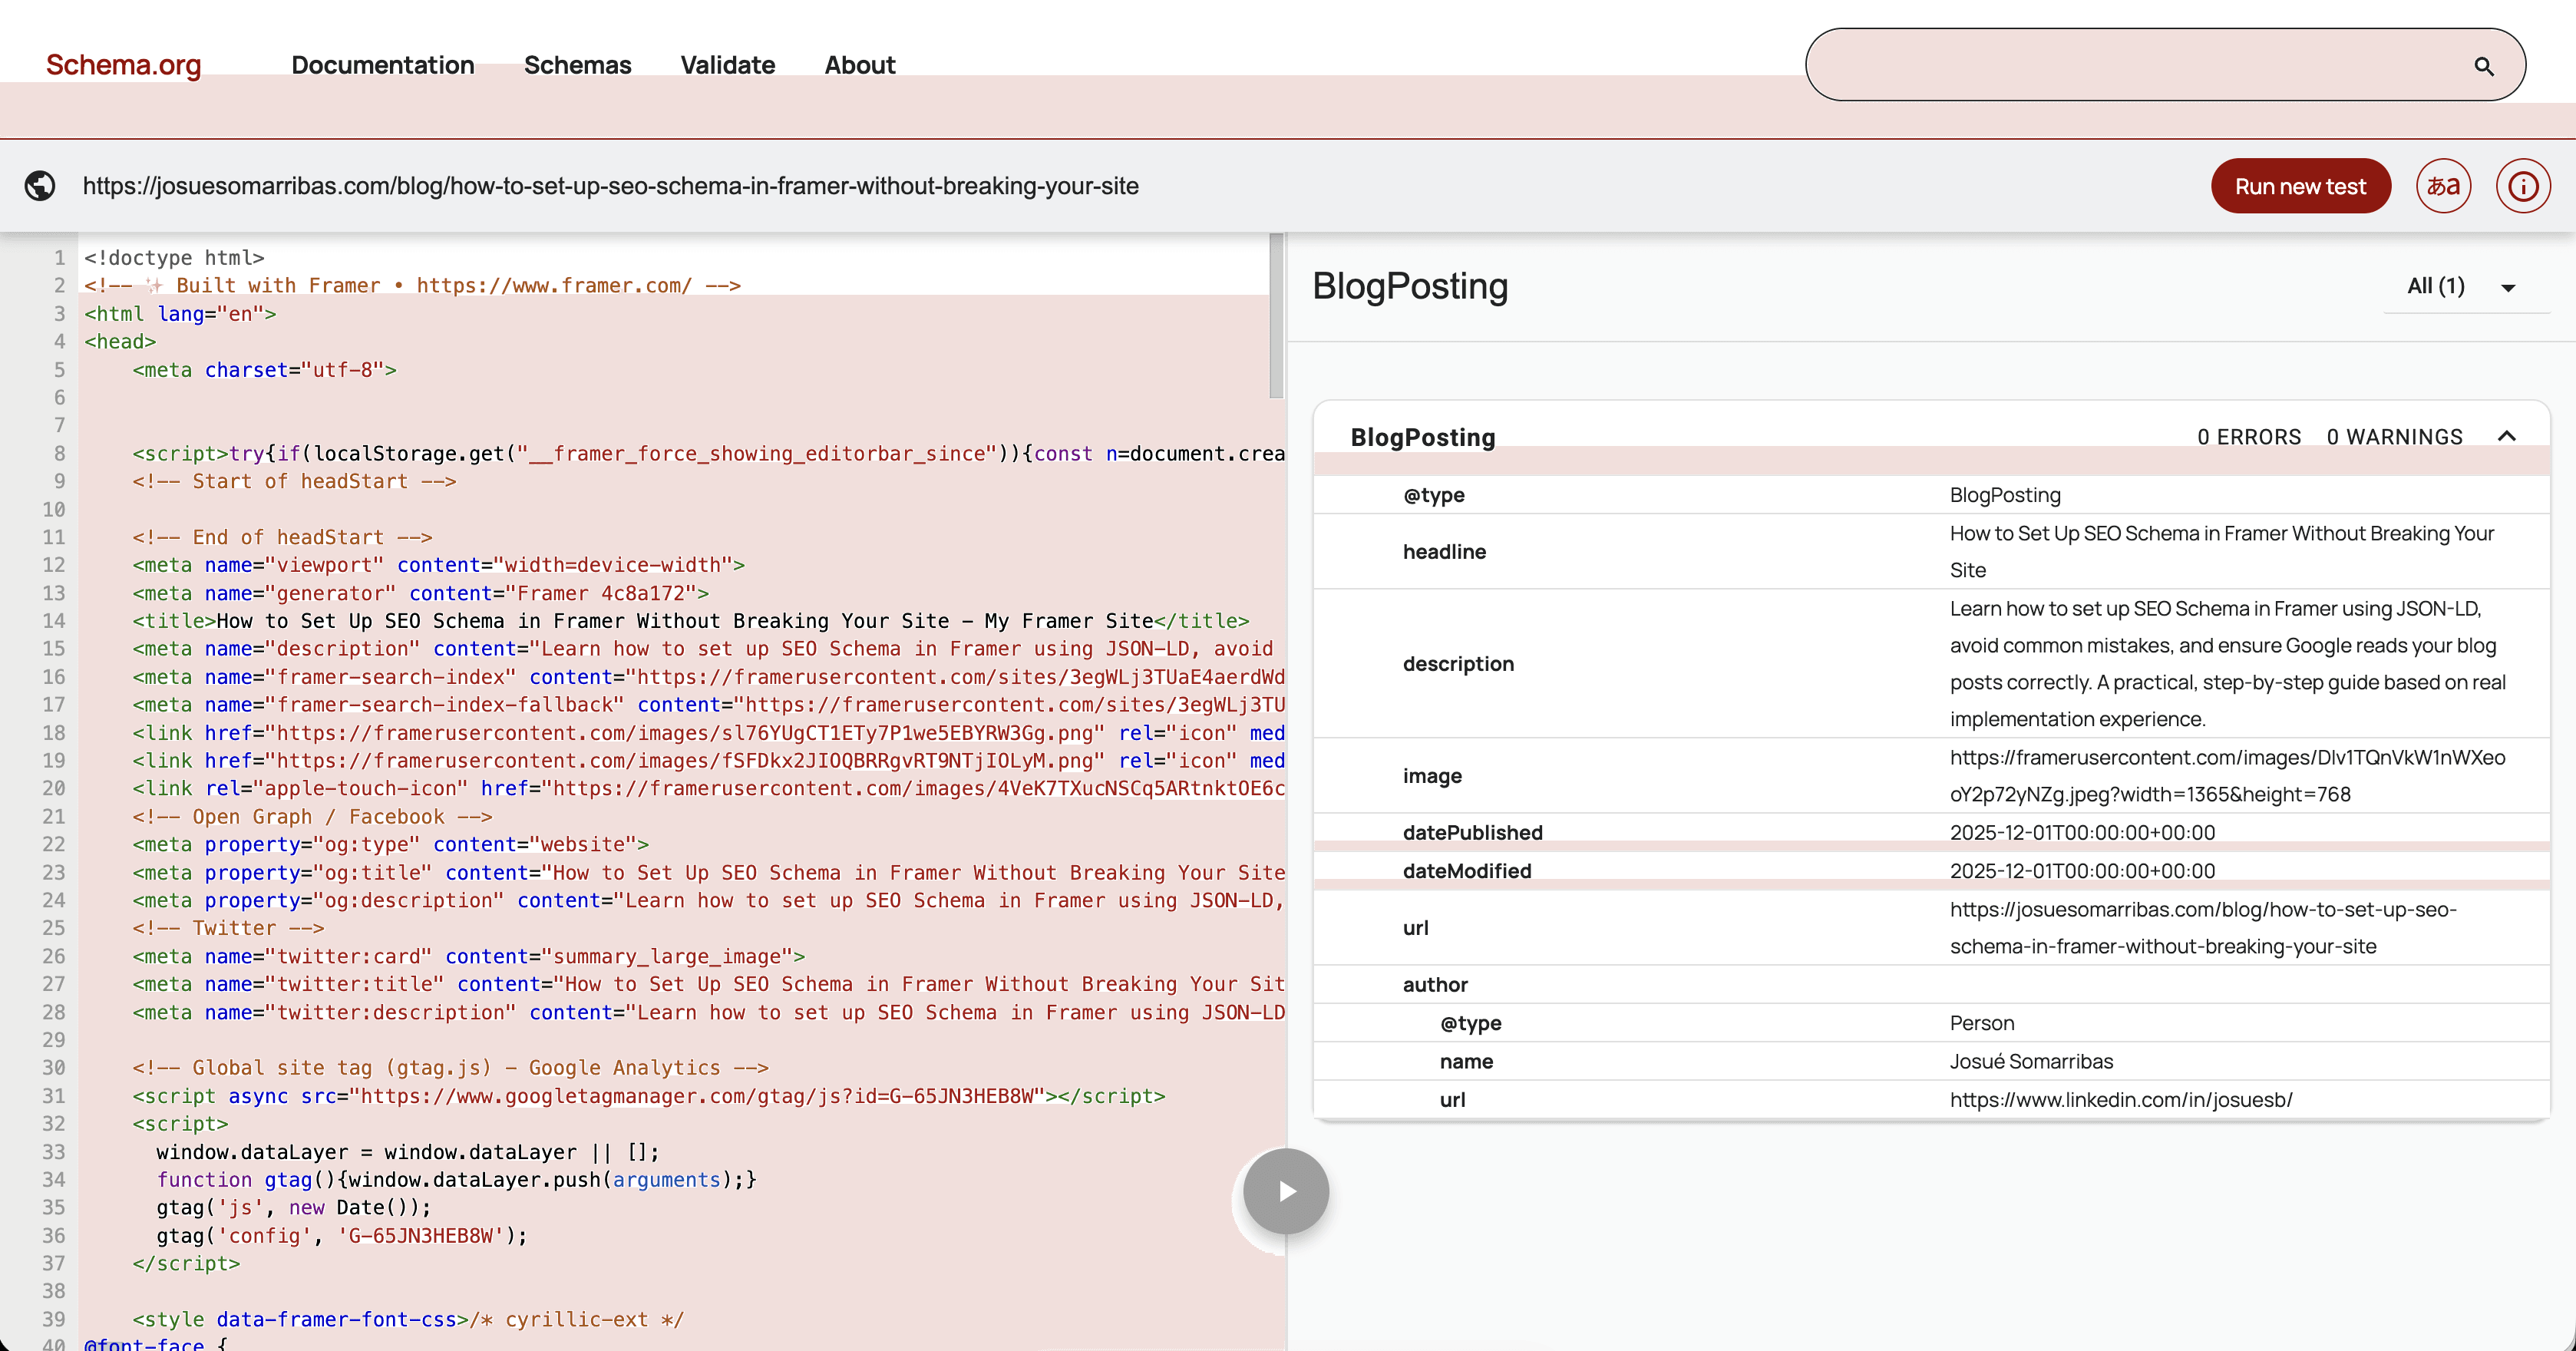Click the datePublished row
Image resolution: width=2576 pixels, height=1351 pixels.
[x=1930, y=832]
